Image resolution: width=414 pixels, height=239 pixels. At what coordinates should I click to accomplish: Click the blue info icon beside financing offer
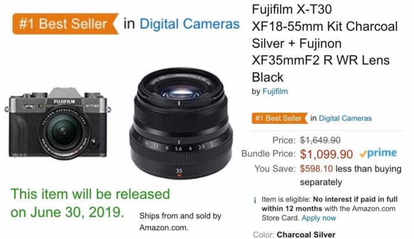click(x=255, y=200)
